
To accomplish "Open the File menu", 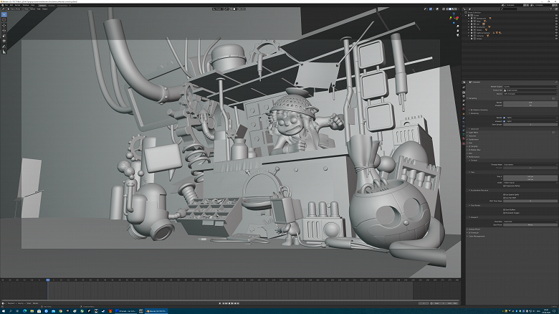I will [x=6, y=6].
